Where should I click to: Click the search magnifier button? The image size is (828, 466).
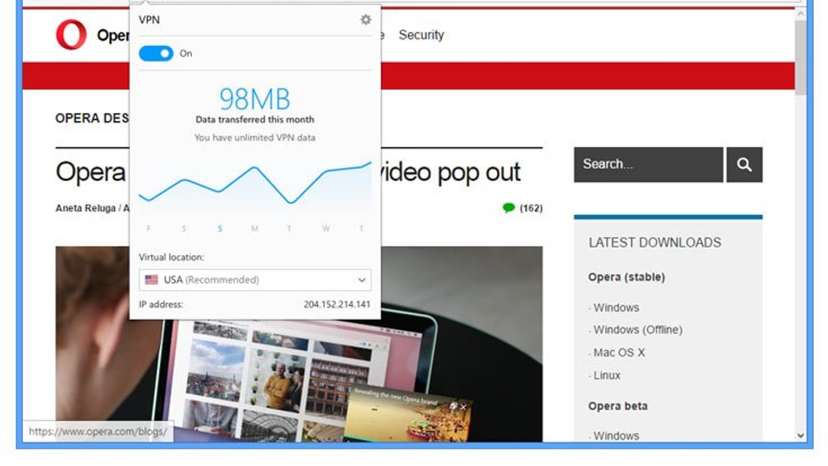pyautogui.click(x=744, y=165)
